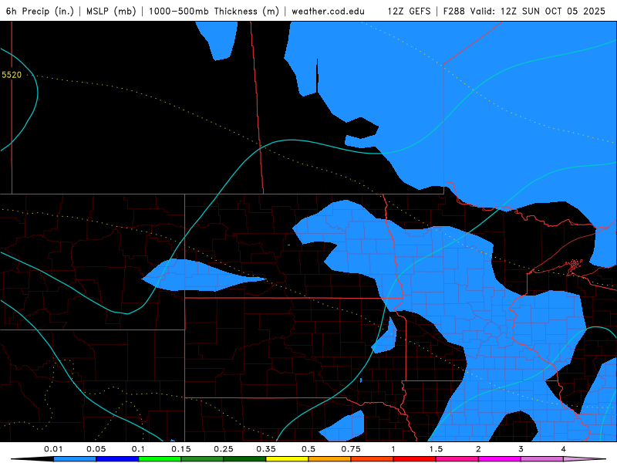Click the bright green 0.1–0.15 legend swatch
617x463 pixels.
pos(160,459)
